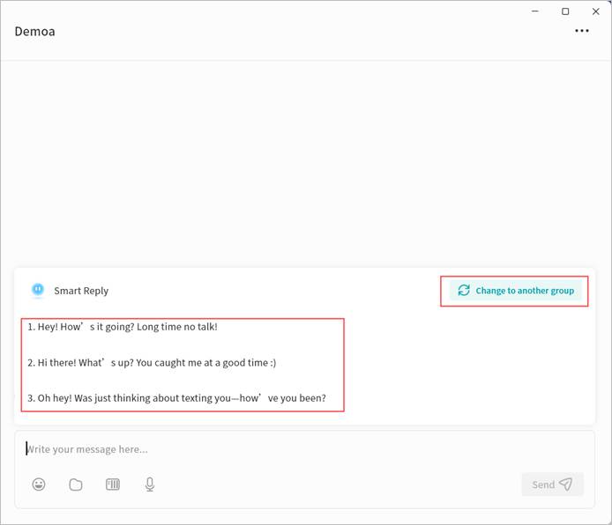Viewport: 612px width, 525px height.
Task: Maximize the chat window
Action: click(565, 11)
